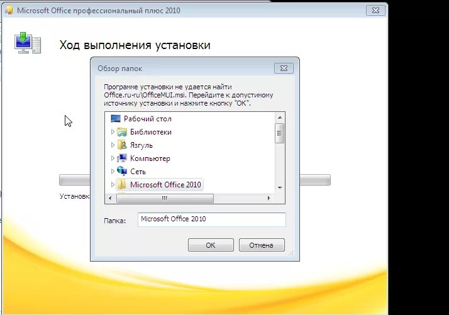Select the Microsoft Office 2010 tree item text
The image size is (449, 315).
pyautogui.click(x=165, y=184)
